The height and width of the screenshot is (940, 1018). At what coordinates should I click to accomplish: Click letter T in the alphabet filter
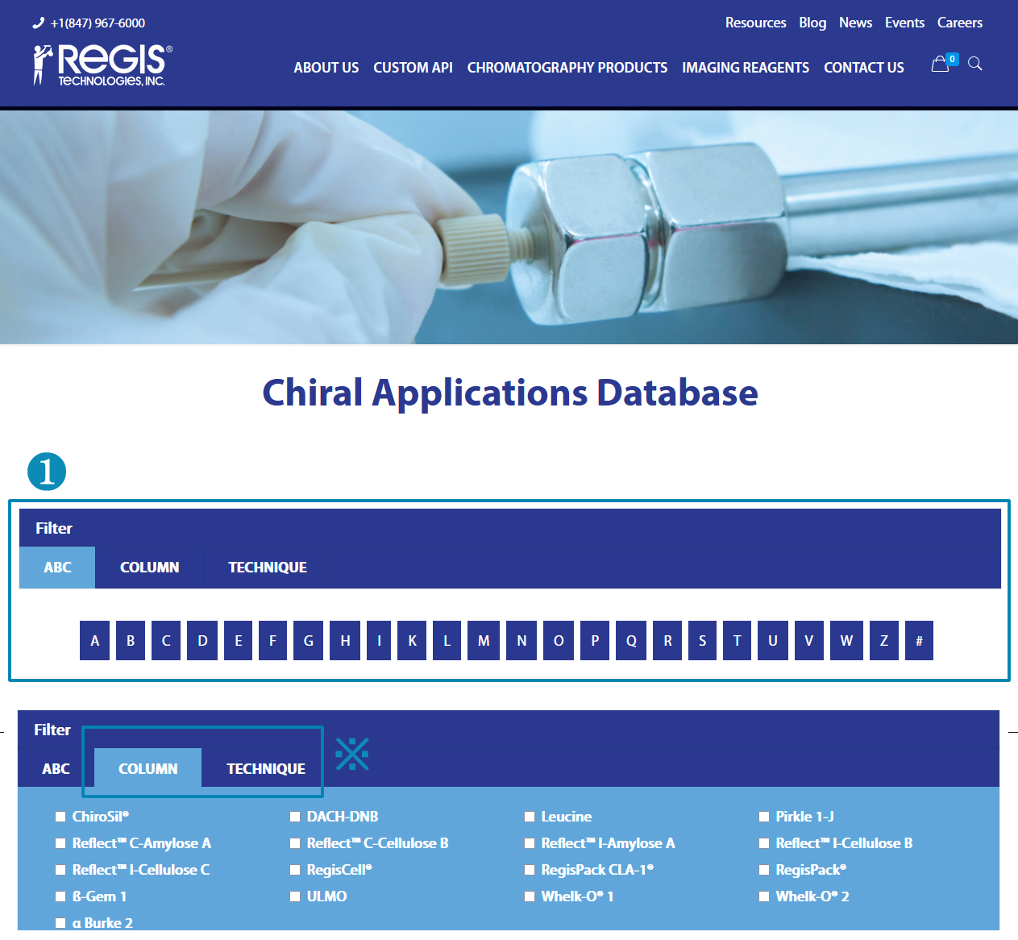pos(737,641)
